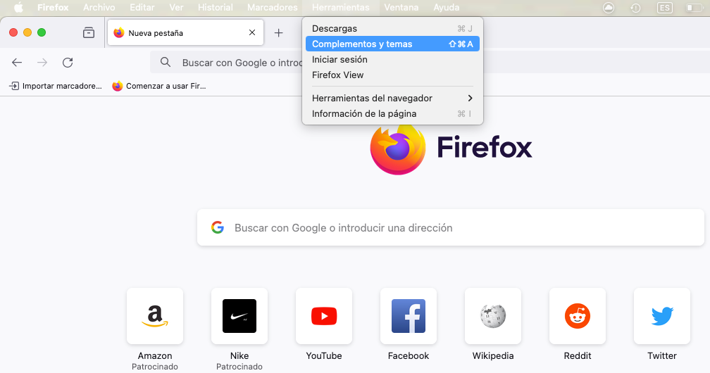Click the back arrow navigation icon

coord(17,63)
